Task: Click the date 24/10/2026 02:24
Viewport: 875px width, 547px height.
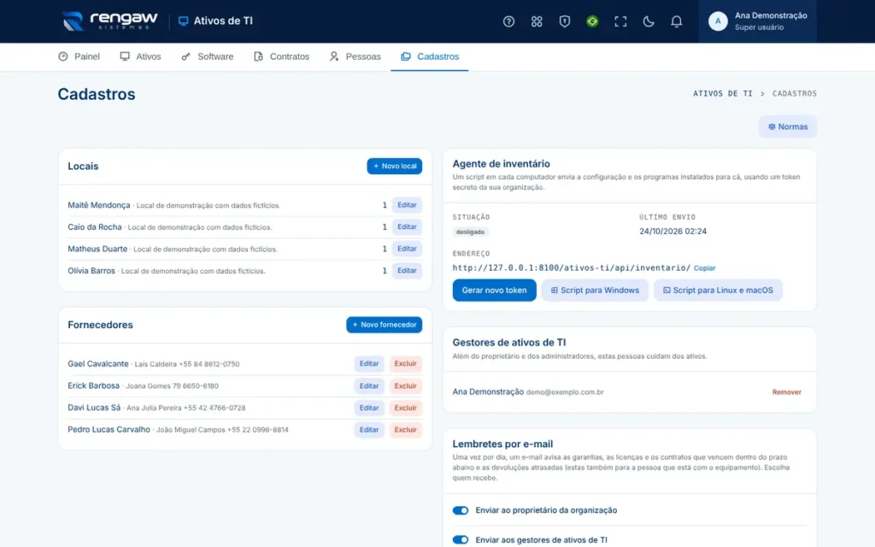Action: pos(672,231)
